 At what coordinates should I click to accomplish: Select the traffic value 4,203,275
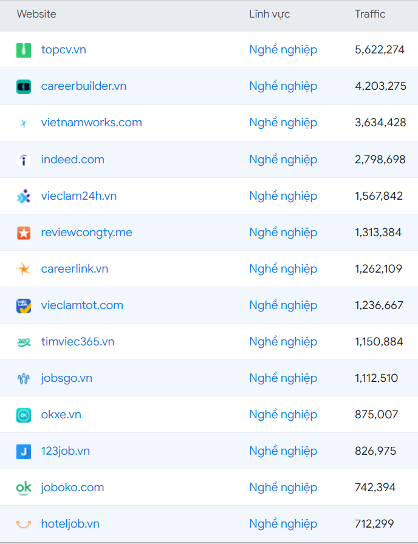(x=380, y=86)
